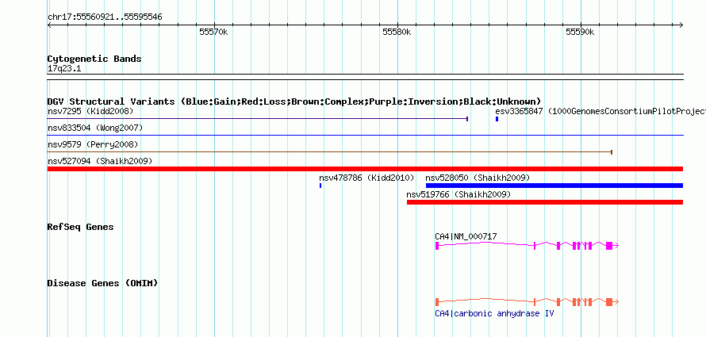
Task: Click the Cytogenetic Bands track heading
Action: [x=94, y=59]
